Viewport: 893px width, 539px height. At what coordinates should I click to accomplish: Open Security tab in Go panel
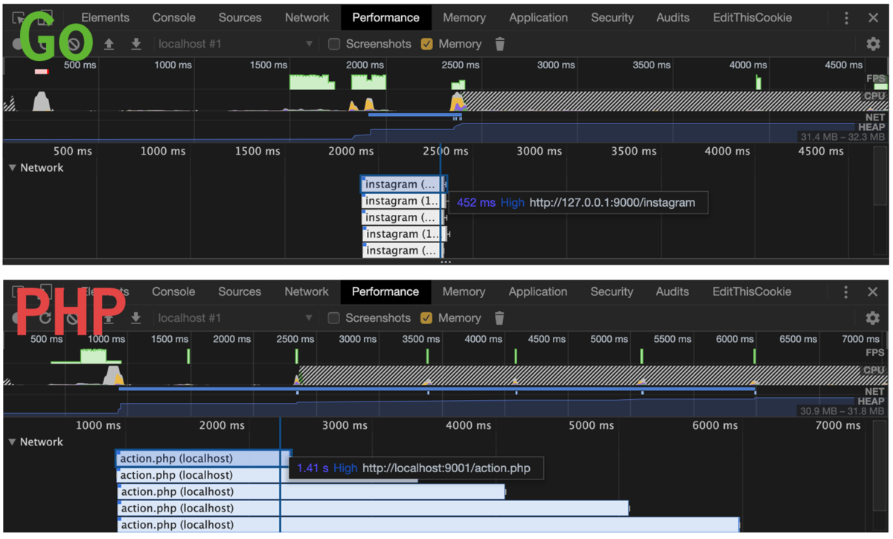tap(612, 18)
